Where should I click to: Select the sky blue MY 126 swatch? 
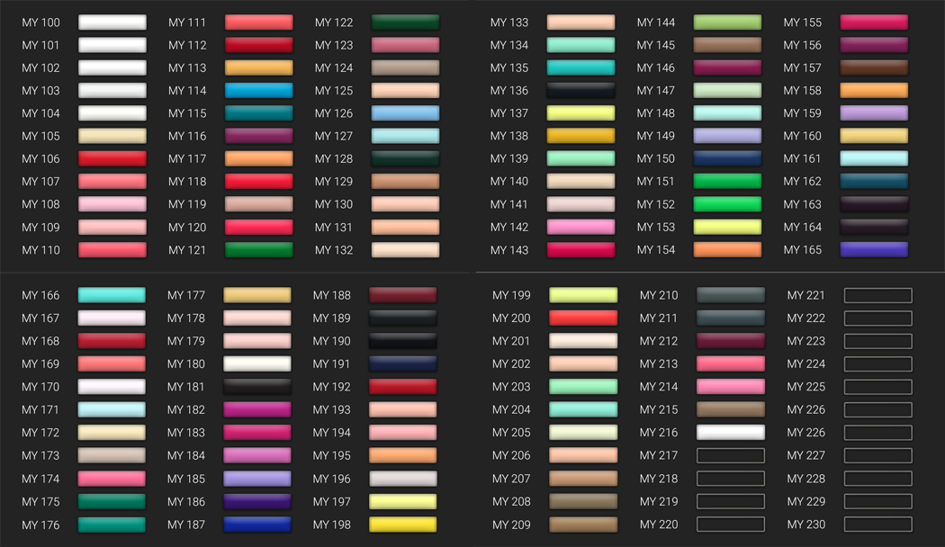[x=405, y=113]
